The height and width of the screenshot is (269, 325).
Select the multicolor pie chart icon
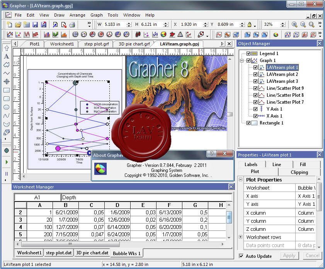point(163,34)
